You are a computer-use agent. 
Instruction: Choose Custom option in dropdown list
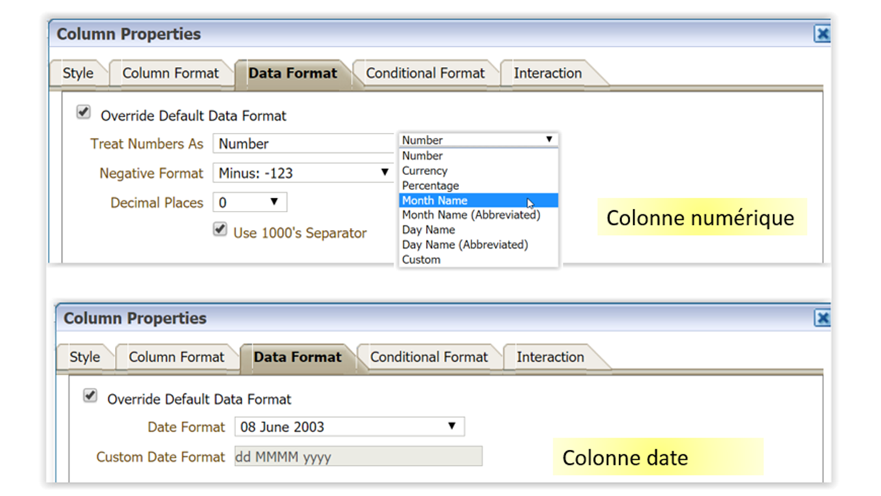[479, 260]
